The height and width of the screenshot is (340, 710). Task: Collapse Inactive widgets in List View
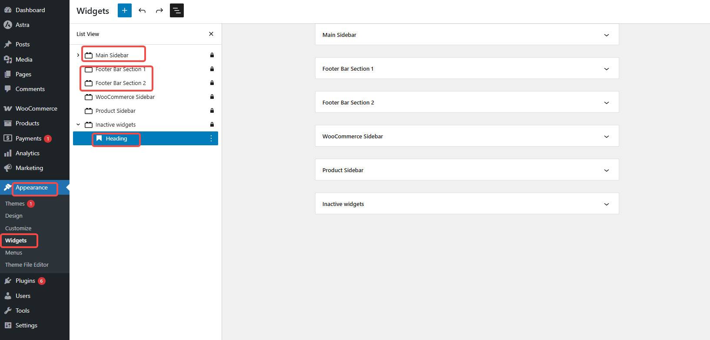[x=78, y=124]
